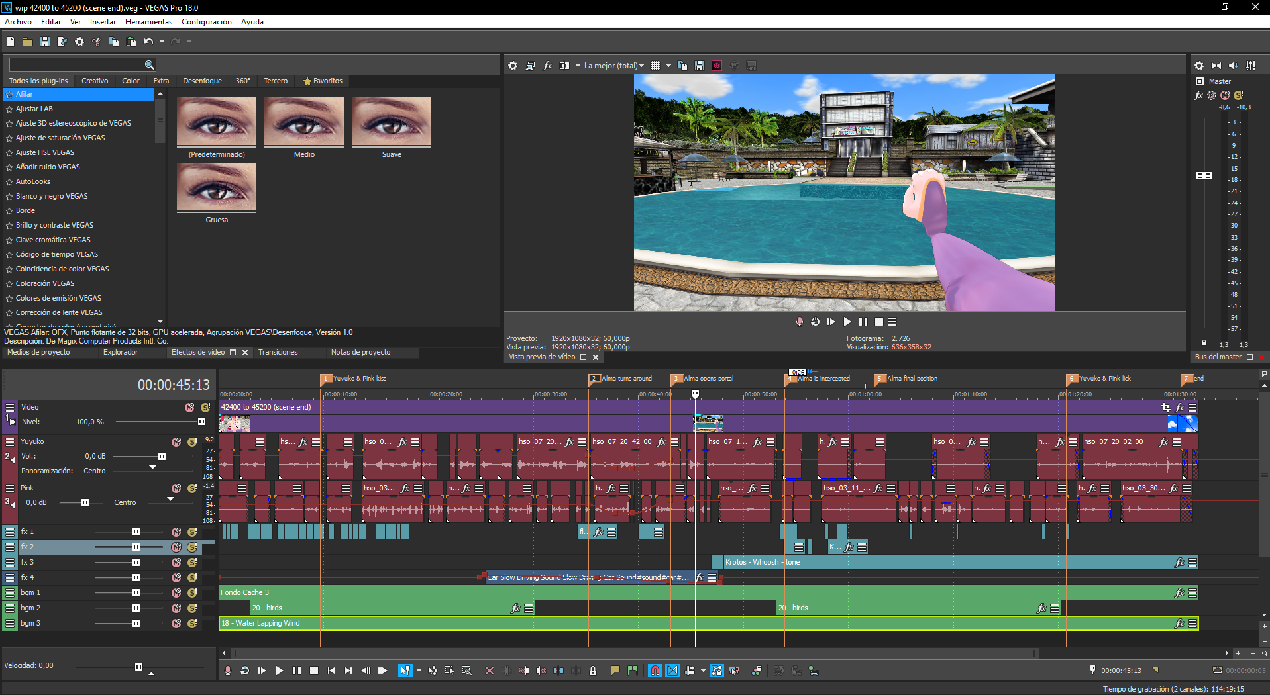Toggle split-screen view in the preview toolbar
The image size is (1270, 695).
[564, 66]
